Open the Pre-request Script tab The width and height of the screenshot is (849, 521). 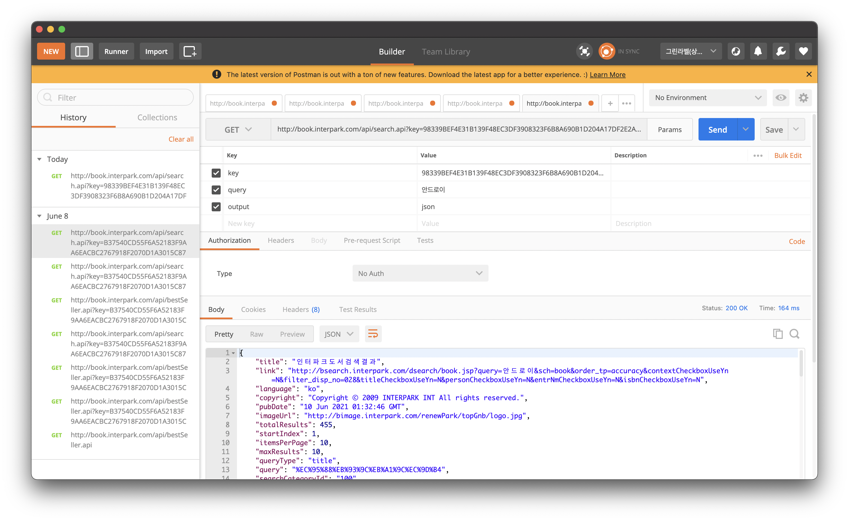point(372,240)
